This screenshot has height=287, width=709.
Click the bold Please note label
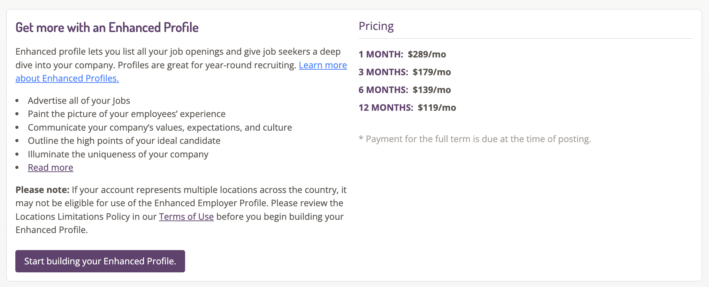43,190
